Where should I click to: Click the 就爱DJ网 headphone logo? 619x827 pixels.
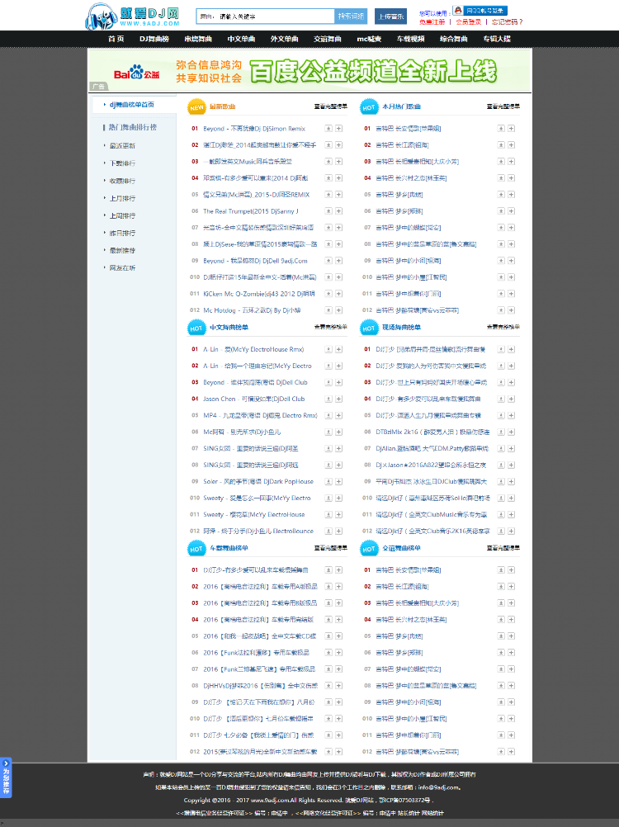click(132, 16)
